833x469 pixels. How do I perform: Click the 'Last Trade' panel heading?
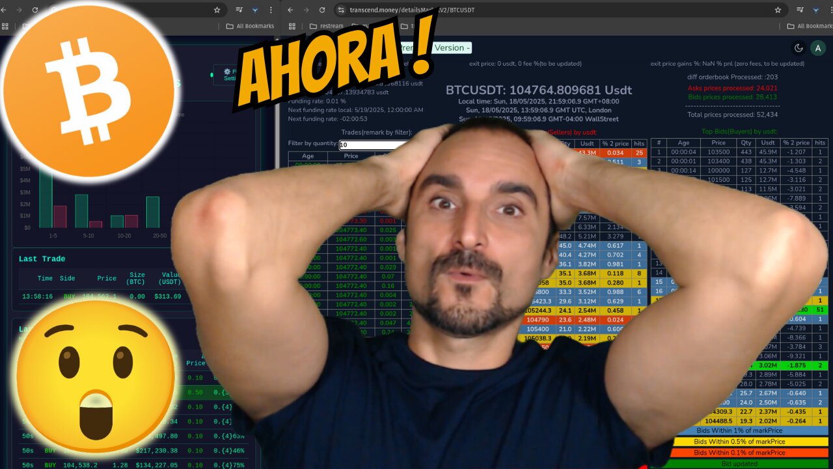(42, 259)
